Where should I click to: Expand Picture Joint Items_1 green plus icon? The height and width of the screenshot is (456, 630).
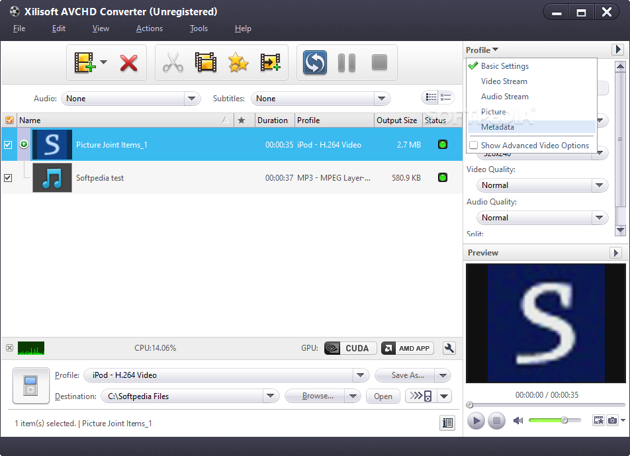(x=24, y=144)
